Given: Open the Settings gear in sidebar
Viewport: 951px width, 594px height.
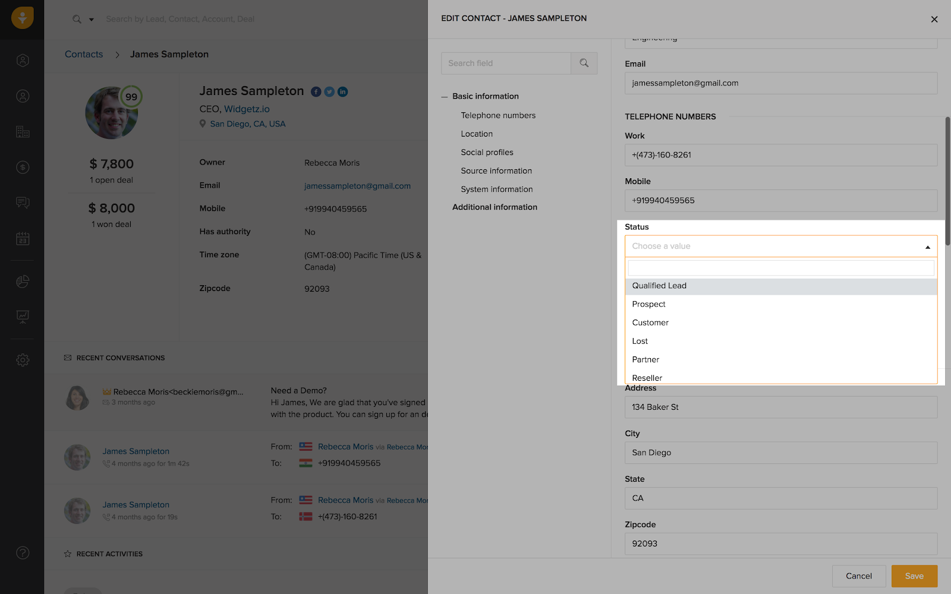Looking at the screenshot, I should (x=23, y=360).
